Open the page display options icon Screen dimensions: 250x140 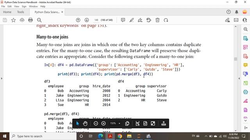127,123
